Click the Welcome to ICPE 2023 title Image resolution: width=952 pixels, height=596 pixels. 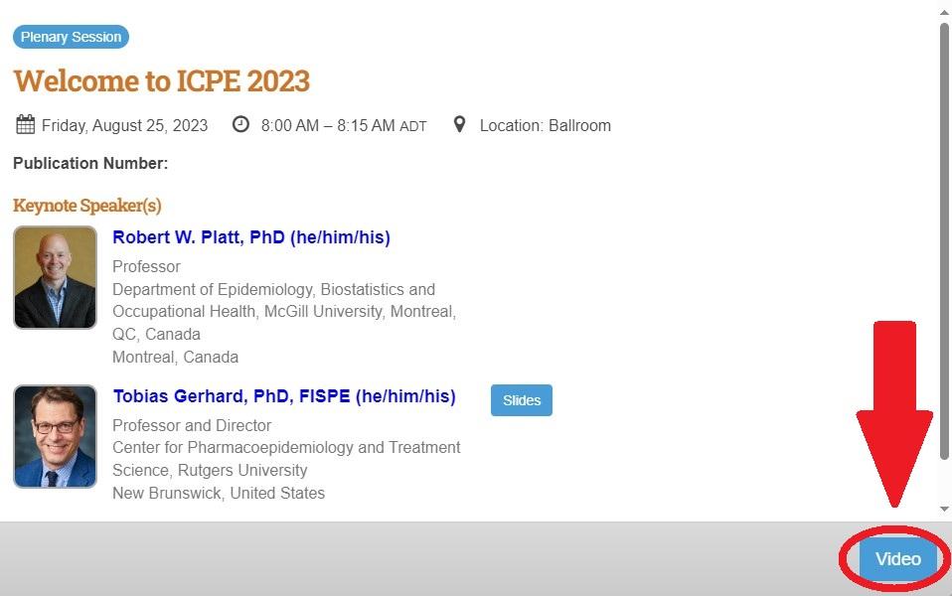(x=161, y=80)
